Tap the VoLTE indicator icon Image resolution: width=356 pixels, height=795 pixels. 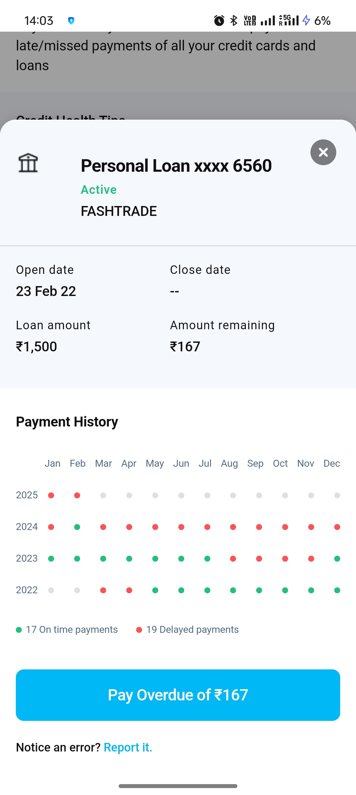[250, 20]
